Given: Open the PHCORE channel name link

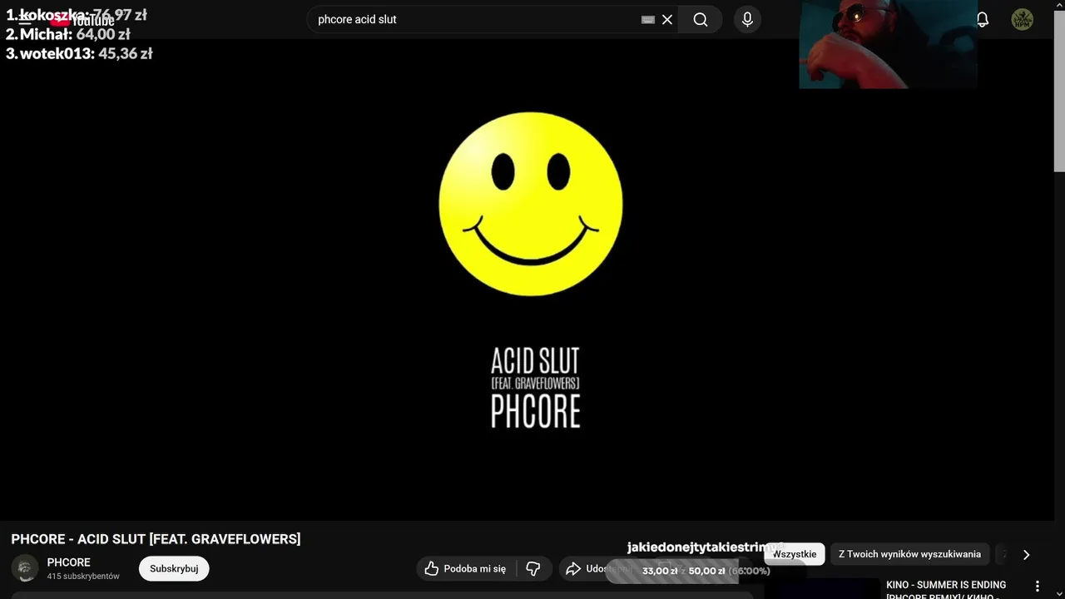Looking at the screenshot, I should (x=69, y=562).
